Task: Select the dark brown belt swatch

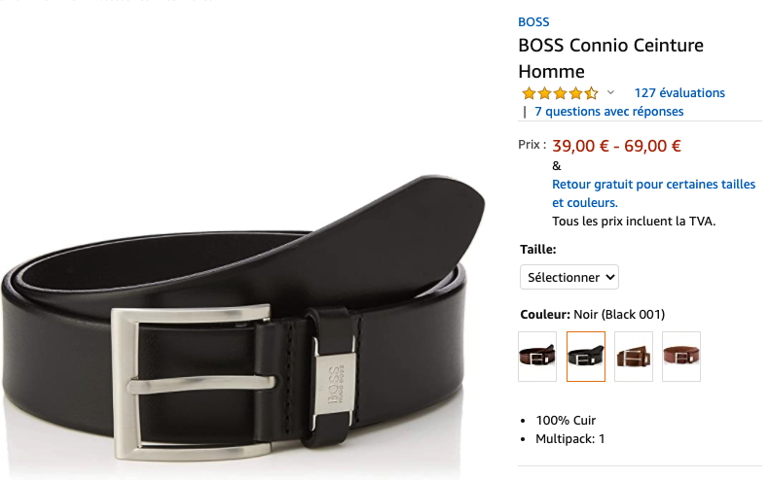Action: click(537, 357)
